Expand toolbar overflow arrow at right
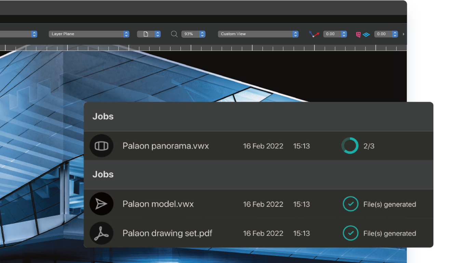Viewport: 470px width, 263px height. coord(404,34)
